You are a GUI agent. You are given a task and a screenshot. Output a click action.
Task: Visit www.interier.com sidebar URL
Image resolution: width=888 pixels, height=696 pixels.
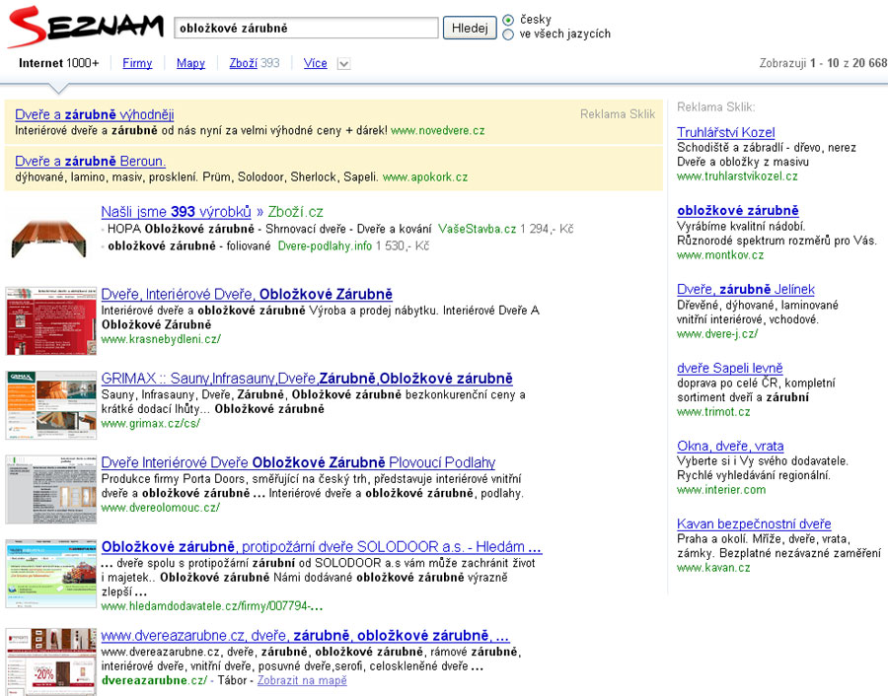721,490
